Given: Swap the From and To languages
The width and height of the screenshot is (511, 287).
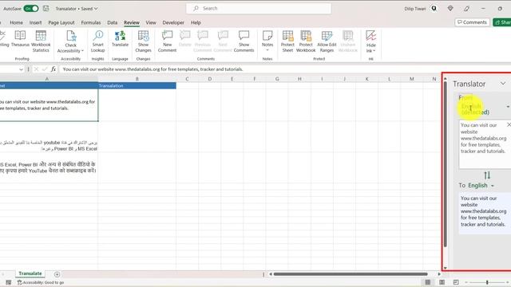Looking at the screenshot, I should click(x=487, y=175).
